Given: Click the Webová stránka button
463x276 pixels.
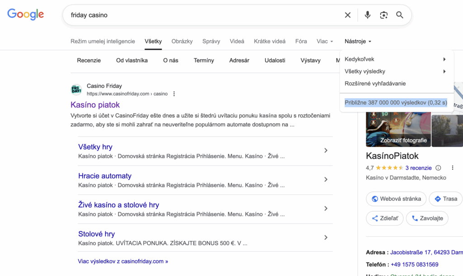Looking at the screenshot, I should [x=396, y=199].
